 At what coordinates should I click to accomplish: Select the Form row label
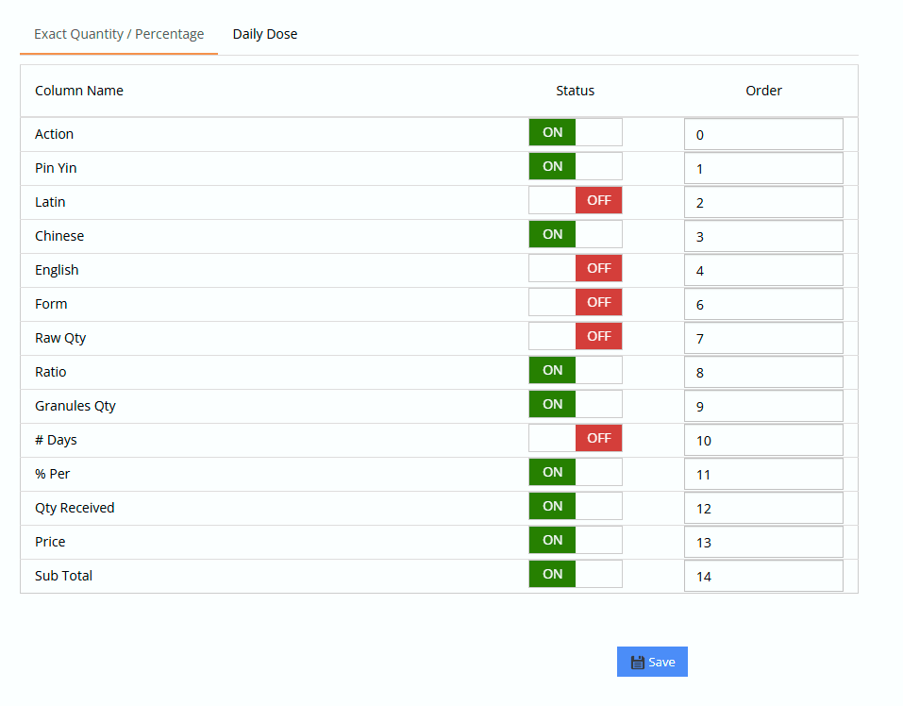click(51, 304)
